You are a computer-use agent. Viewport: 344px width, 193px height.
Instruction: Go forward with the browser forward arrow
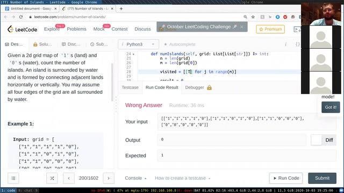click(x=13, y=17)
